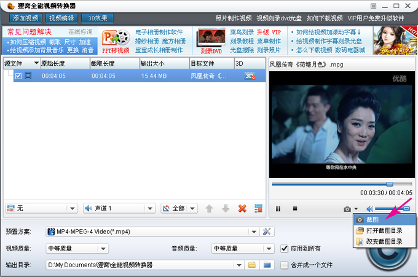Open the 3D效果 settings
418x277 pixels.
pyautogui.click(x=98, y=18)
